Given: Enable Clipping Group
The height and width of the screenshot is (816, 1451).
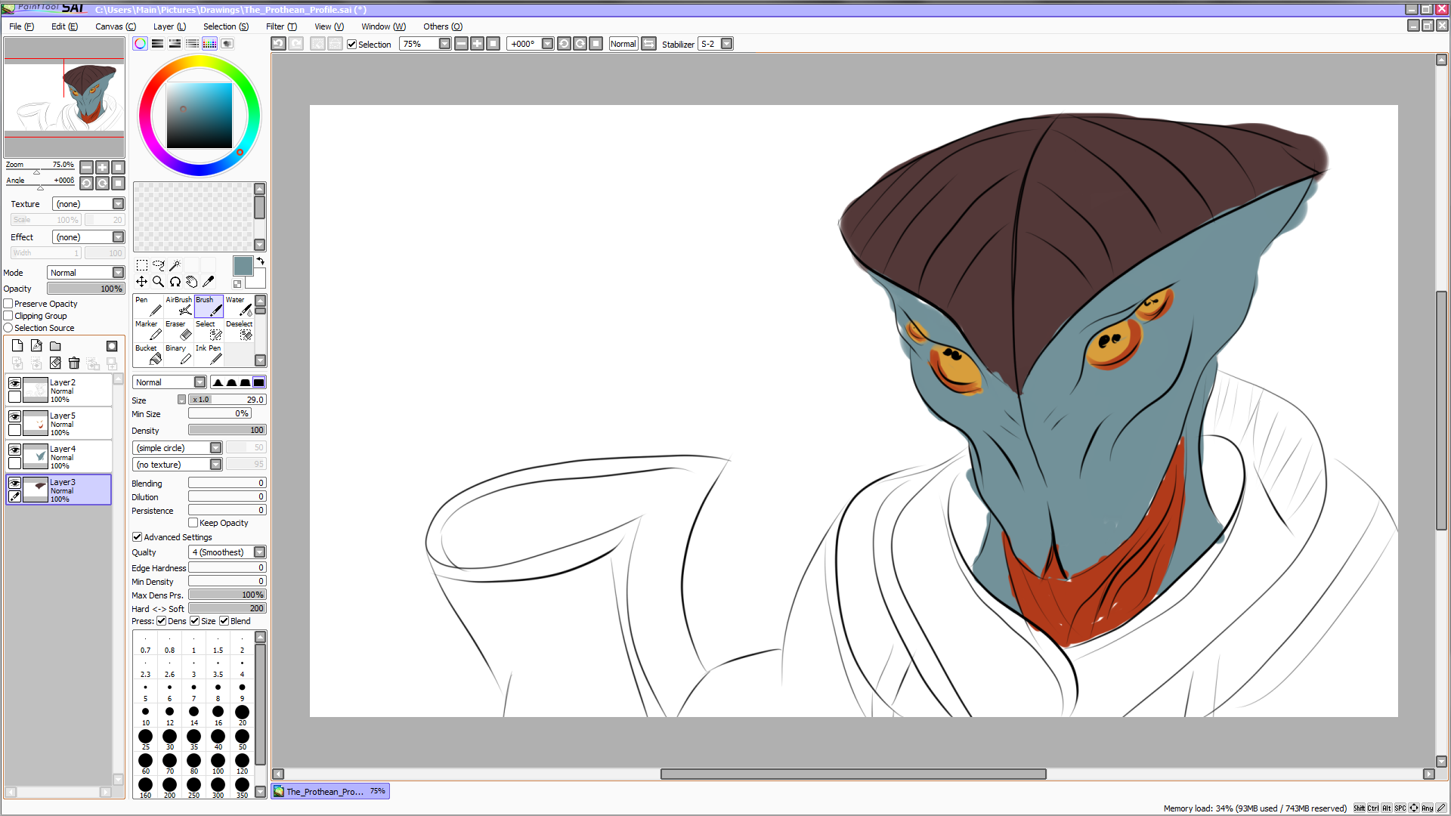Looking at the screenshot, I should [8, 316].
